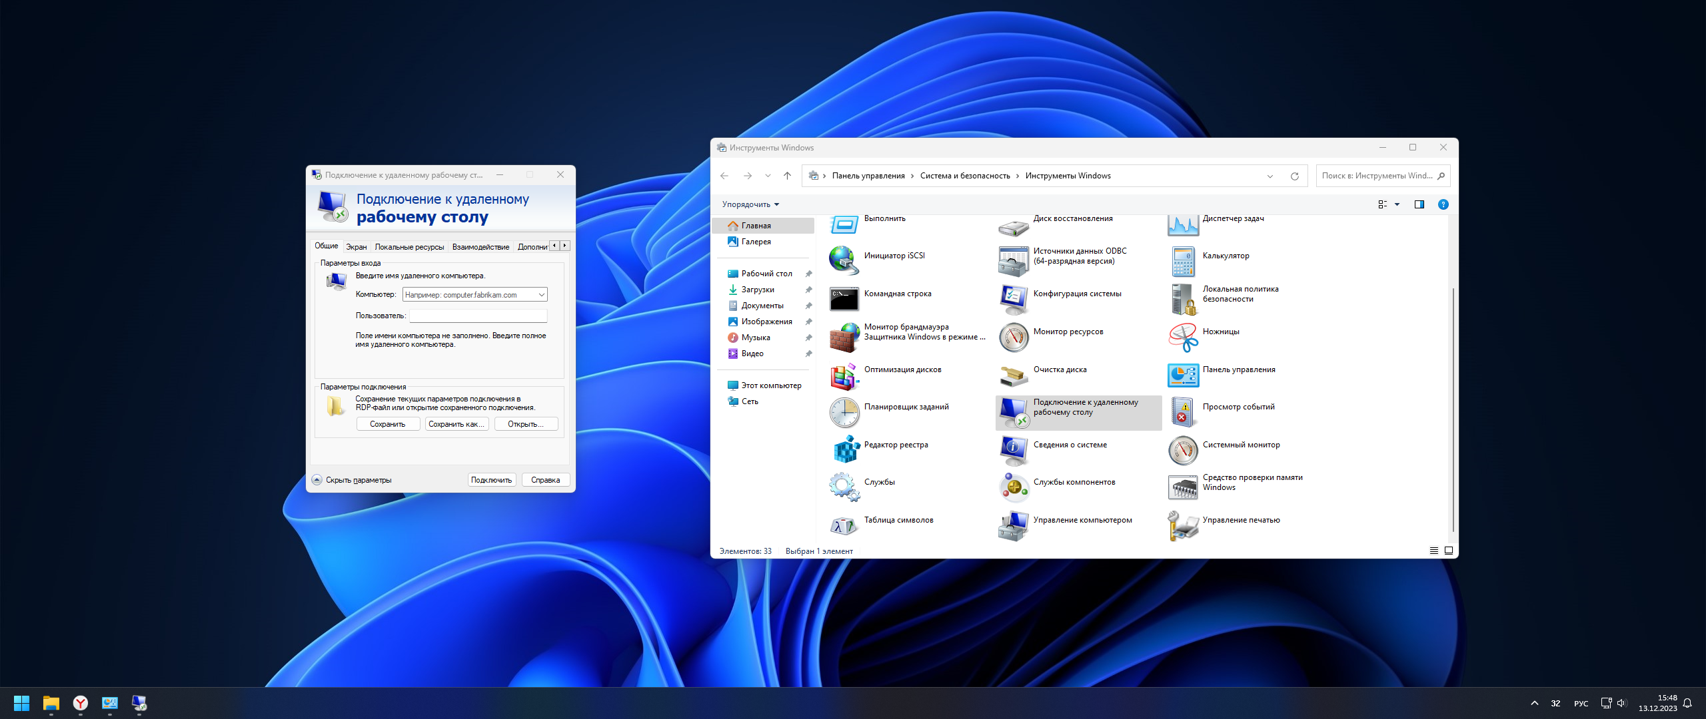Open Snipping Tool (Ножницы) icon

(1182, 337)
